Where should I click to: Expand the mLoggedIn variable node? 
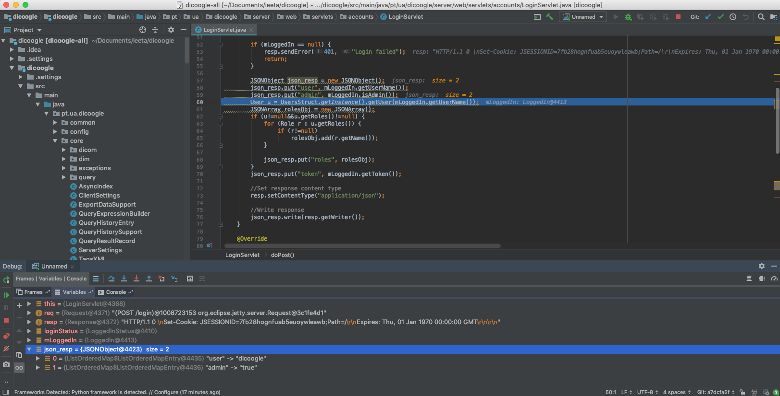[x=29, y=340]
